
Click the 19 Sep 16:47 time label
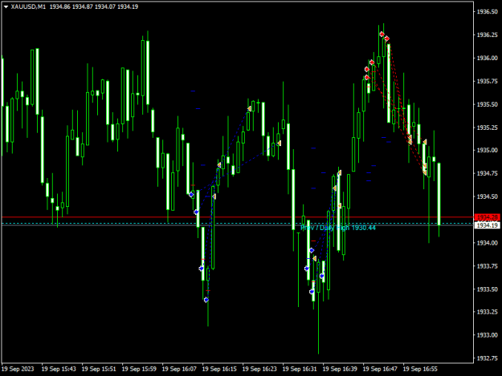point(380,369)
